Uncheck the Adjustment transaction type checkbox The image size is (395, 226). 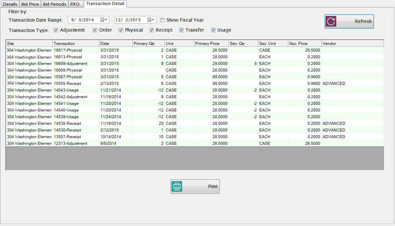[x=56, y=30]
